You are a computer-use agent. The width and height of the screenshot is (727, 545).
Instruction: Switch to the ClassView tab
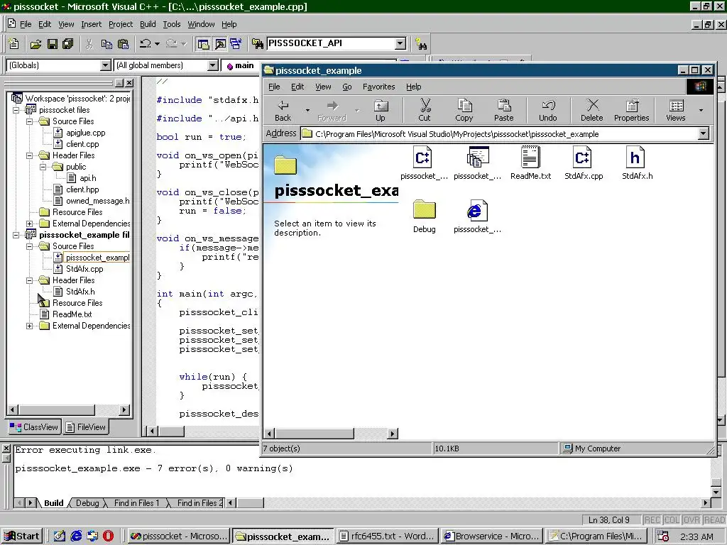click(x=35, y=426)
